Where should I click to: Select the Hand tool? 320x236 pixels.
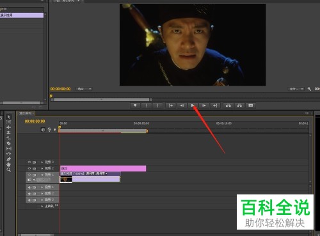[8, 164]
